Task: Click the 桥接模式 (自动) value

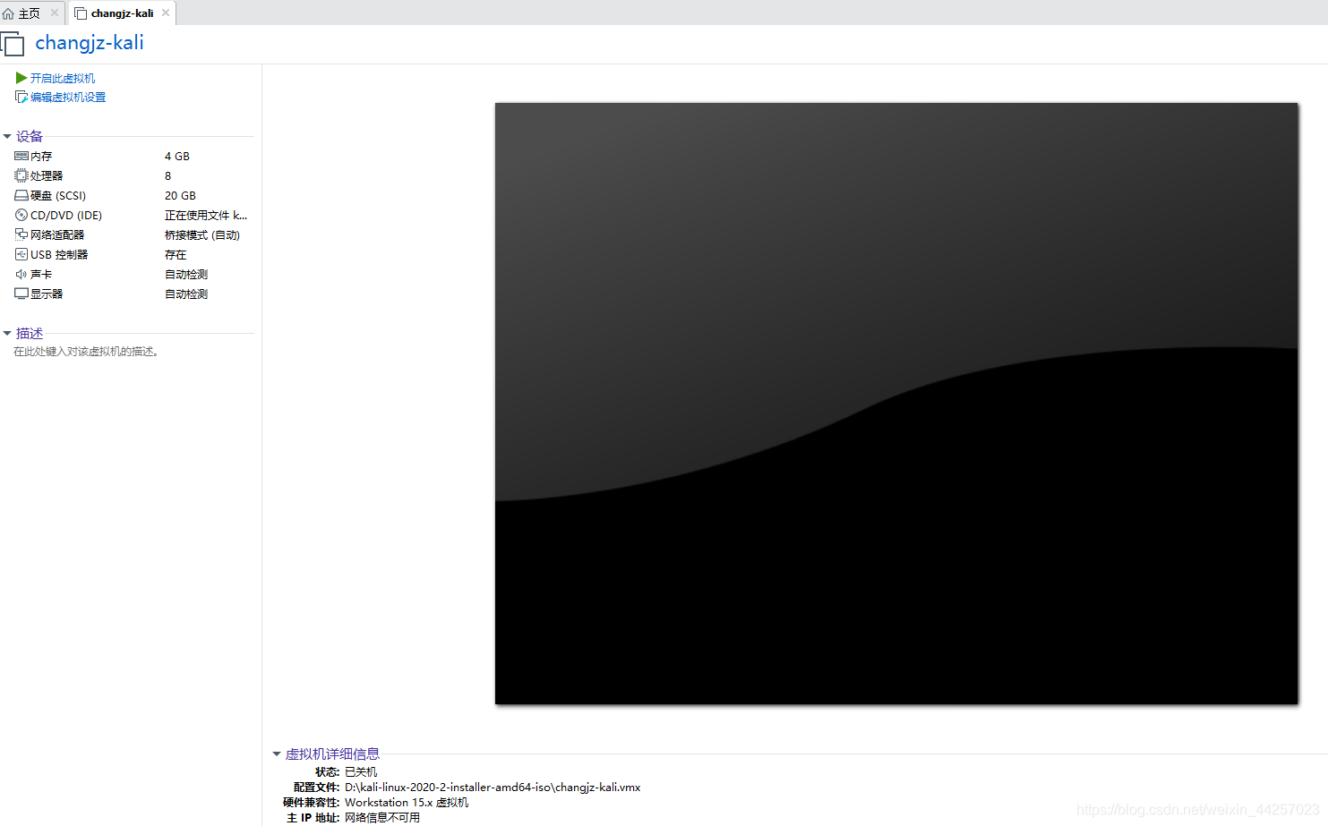Action: 202,234
